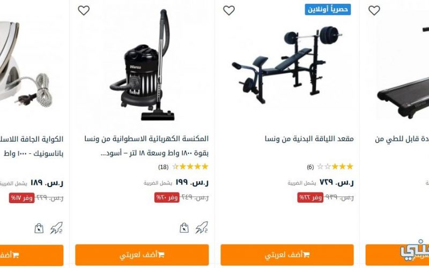Add the vacuum cleaner to cart

(142, 255)
